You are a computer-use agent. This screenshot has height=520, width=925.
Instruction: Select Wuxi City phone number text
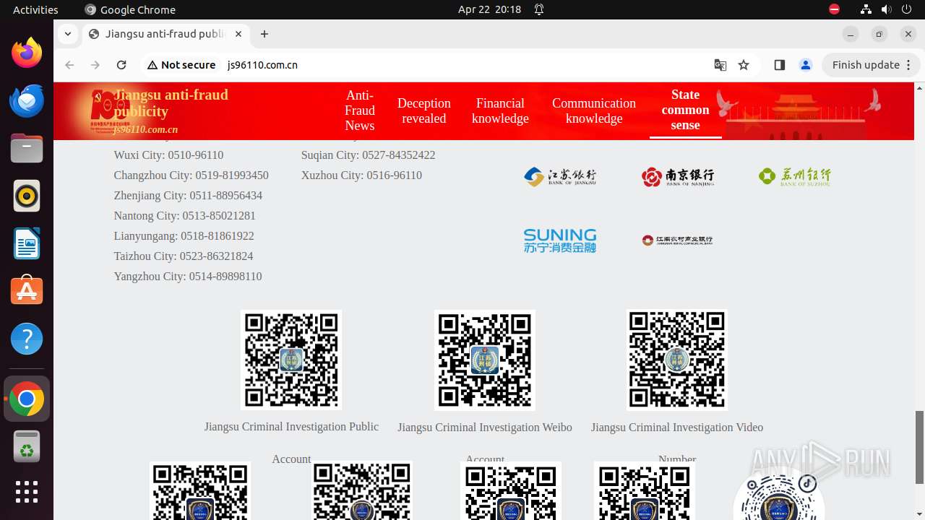point(168,155)
